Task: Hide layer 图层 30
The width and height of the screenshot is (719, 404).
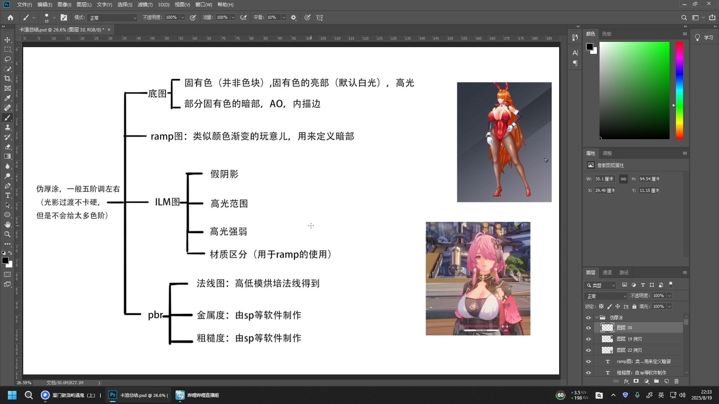Action: pos(588,328)
